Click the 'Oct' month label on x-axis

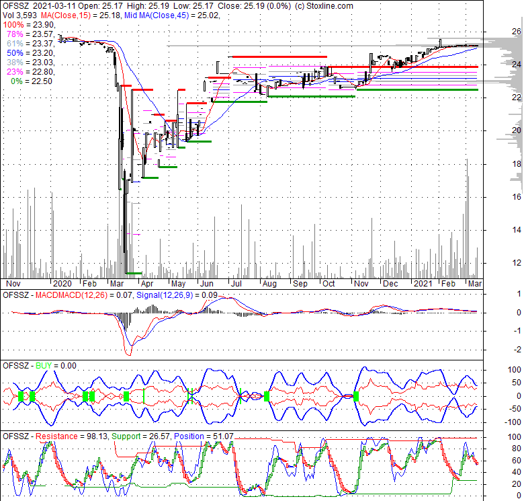(329, 284)
